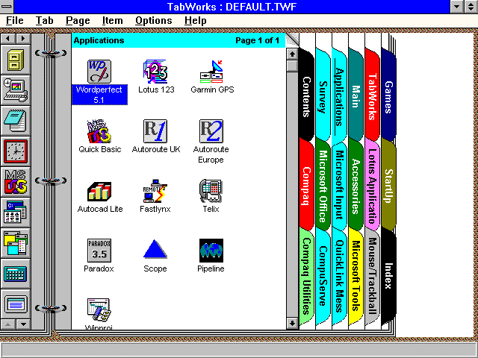Launch Lotus 123 from the Applications page
This screenshot has height=358, width=478.
coord(155,72)
